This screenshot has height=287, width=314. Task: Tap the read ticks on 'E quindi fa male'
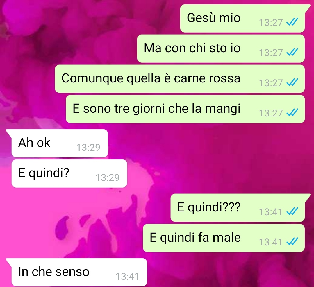coord(292,241)
